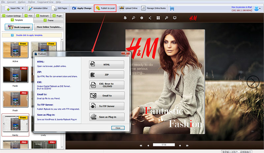The width and height of the screenshot is (264, 153).
Task: Select the Fresh template thumbnail
Action: pos(15,99)
